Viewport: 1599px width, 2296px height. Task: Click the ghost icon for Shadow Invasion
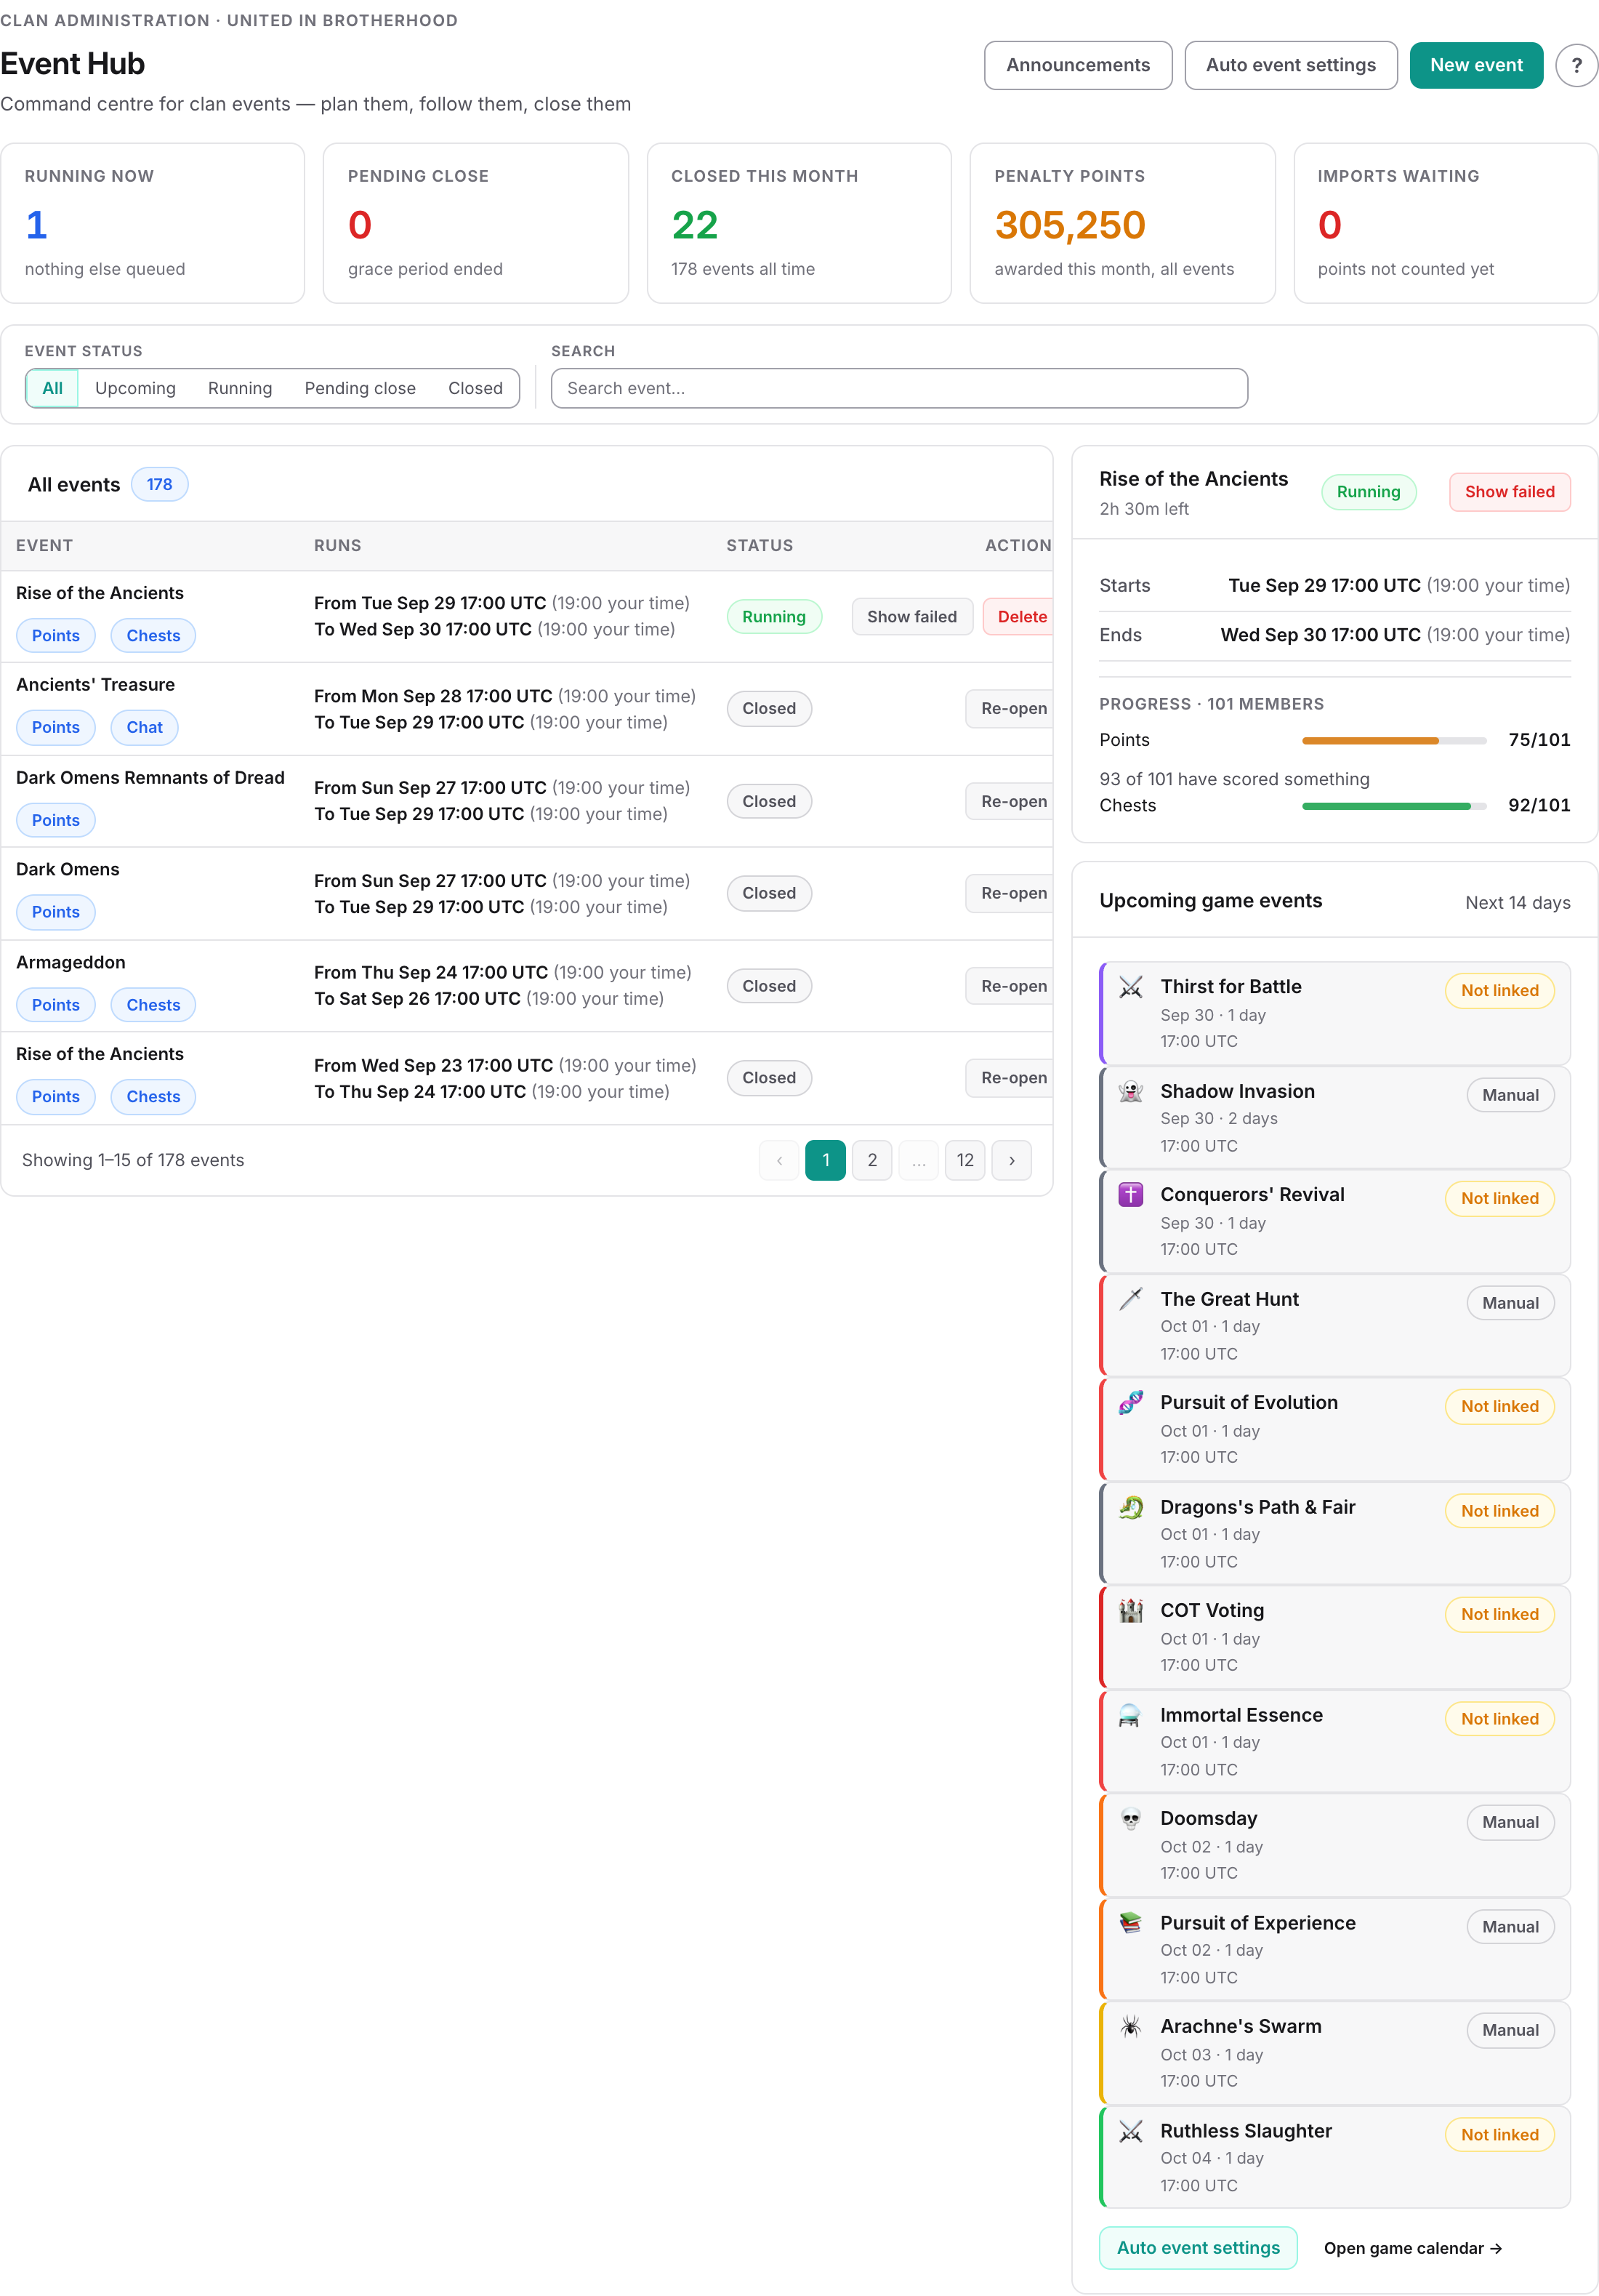point(1130,1091)
